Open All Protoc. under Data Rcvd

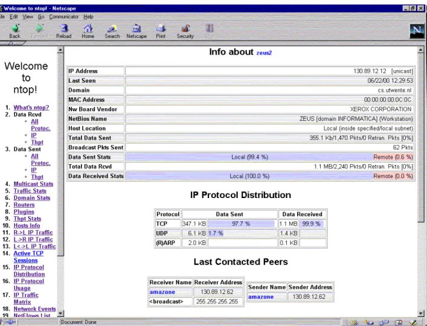pos(40,125)
